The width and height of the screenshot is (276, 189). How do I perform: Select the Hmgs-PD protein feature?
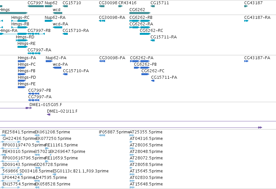22,81
